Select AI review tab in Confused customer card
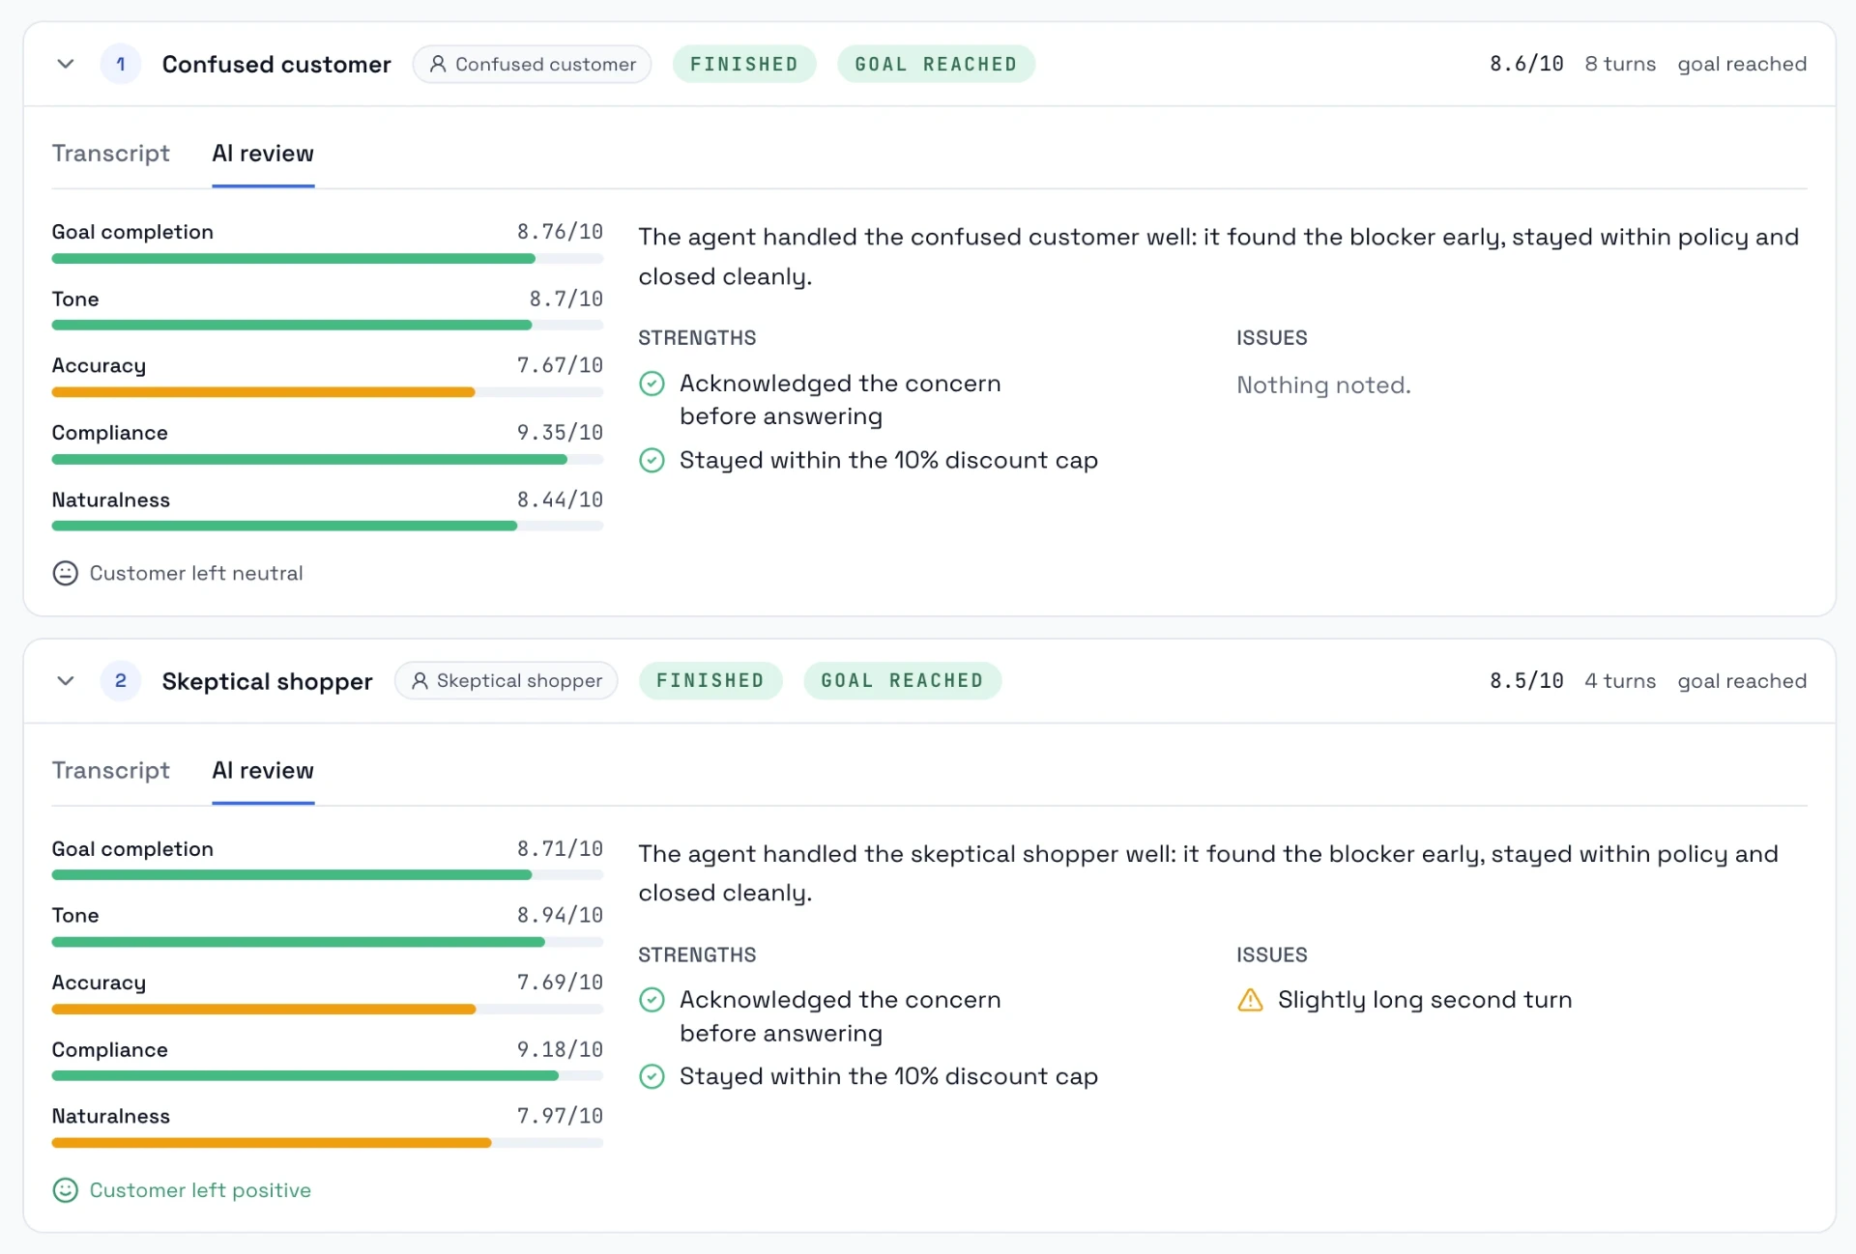 pos(263,154)
